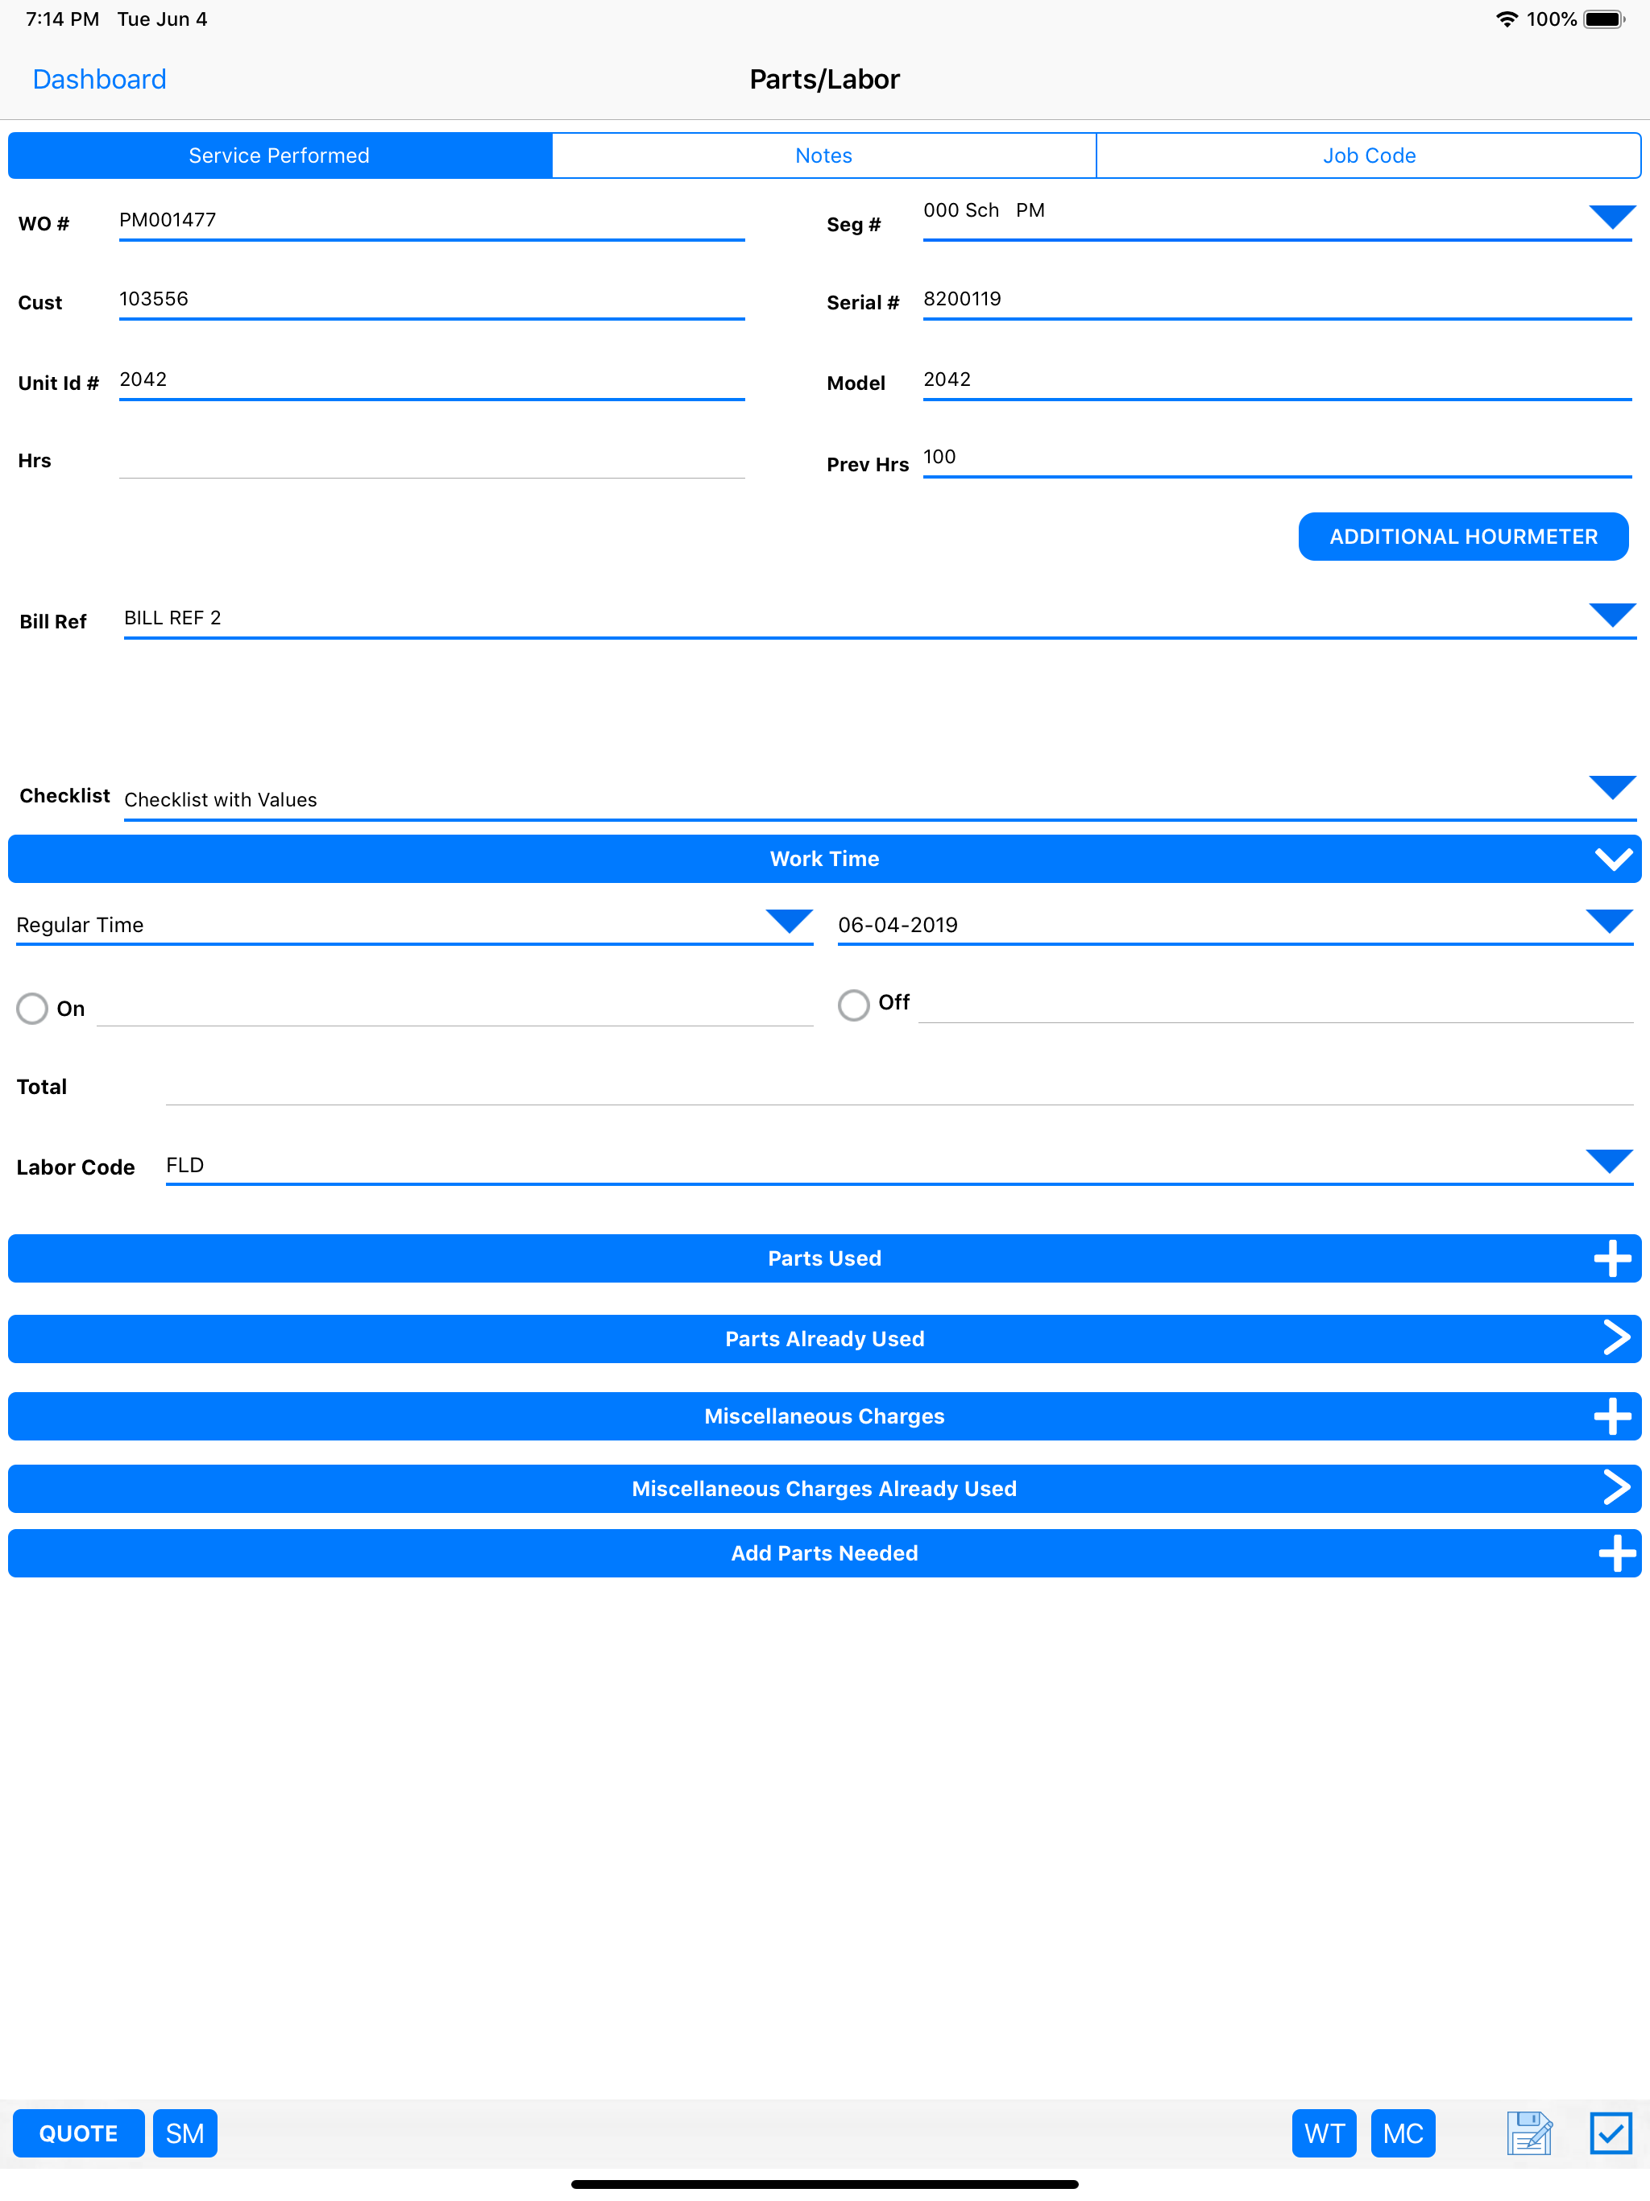Open Miscellaneous Charges Already Used arrow
The width and height of the screenshot is (1650, 2201).
click(1616, 1487)
